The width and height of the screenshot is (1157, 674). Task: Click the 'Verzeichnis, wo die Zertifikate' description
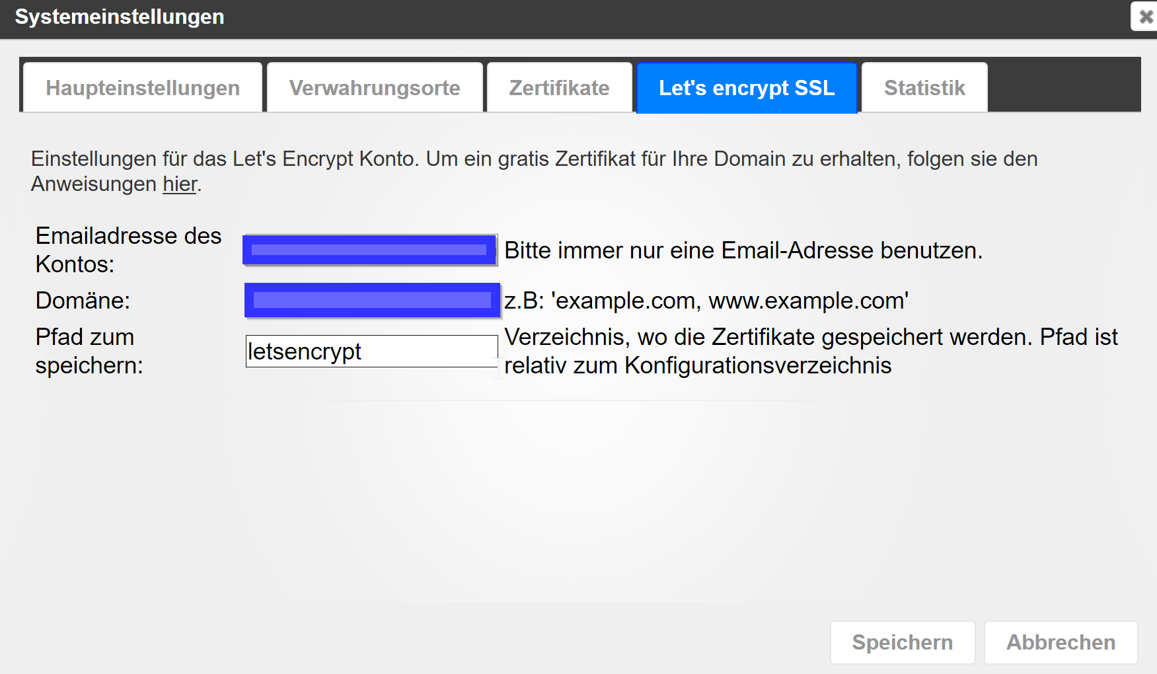[x=811, y=351]
